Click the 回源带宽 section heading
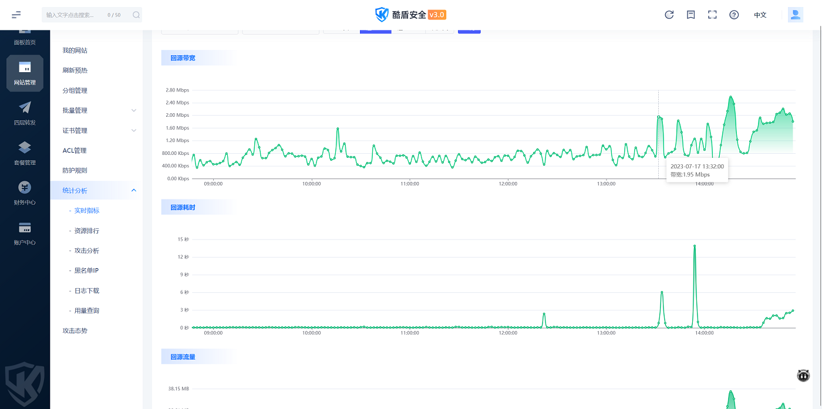The image size is (822, 409). coord(183,58)
